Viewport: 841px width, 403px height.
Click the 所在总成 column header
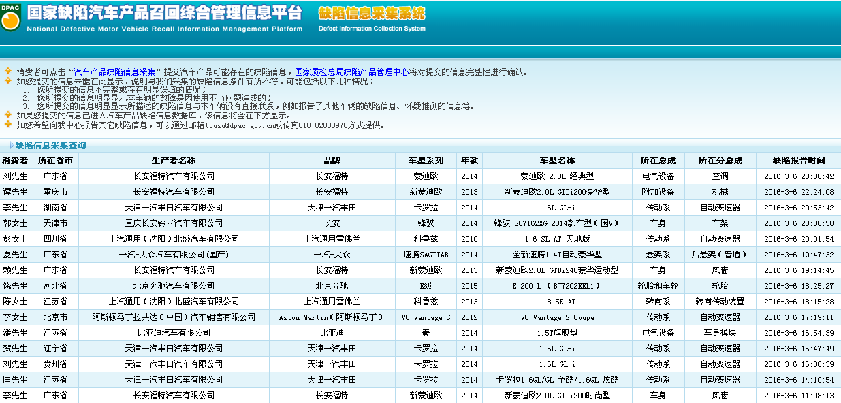coord(658,161)
